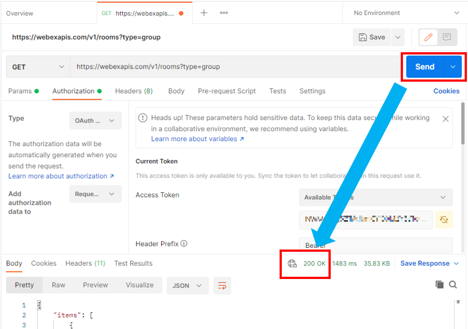Click the new tab plus icon
This screenshot has width=468, height=329.
tap(204, 13)
